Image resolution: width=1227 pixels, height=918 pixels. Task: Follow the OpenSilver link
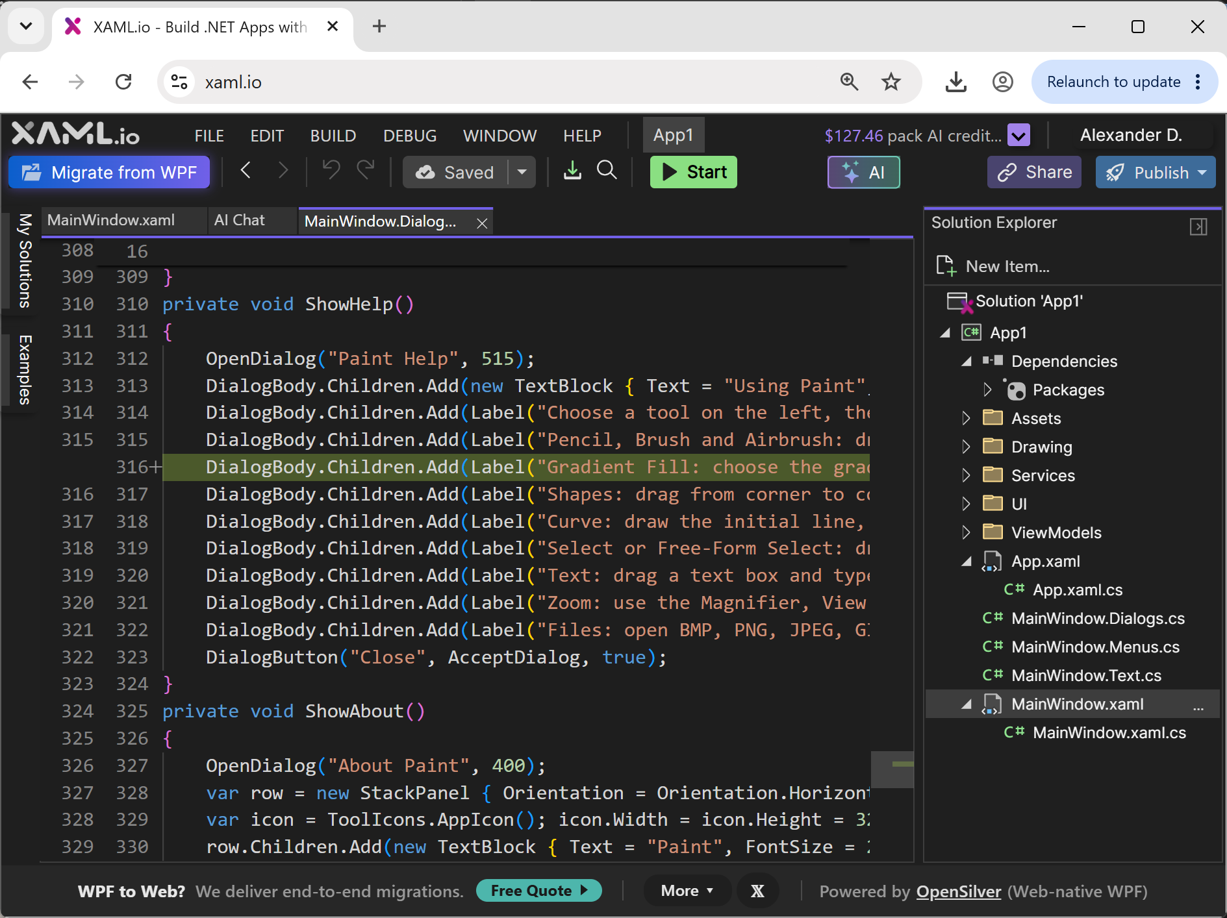pyautogui.click(x=958, y=891)
